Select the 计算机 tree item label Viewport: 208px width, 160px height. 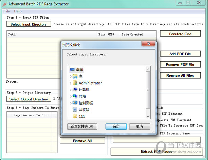(84, 90)
